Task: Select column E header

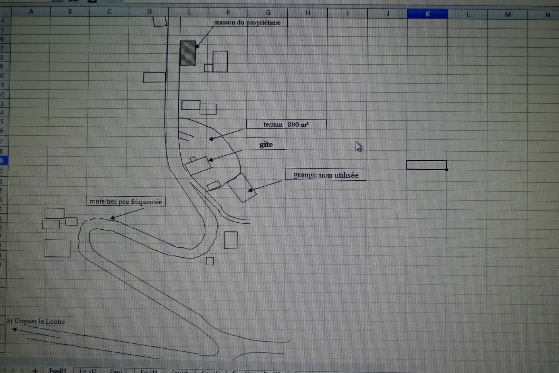Action: [189, 12]
